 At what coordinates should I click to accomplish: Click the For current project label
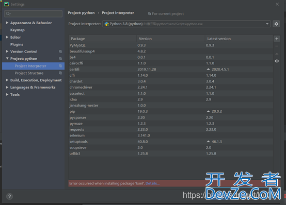point(168,14)
